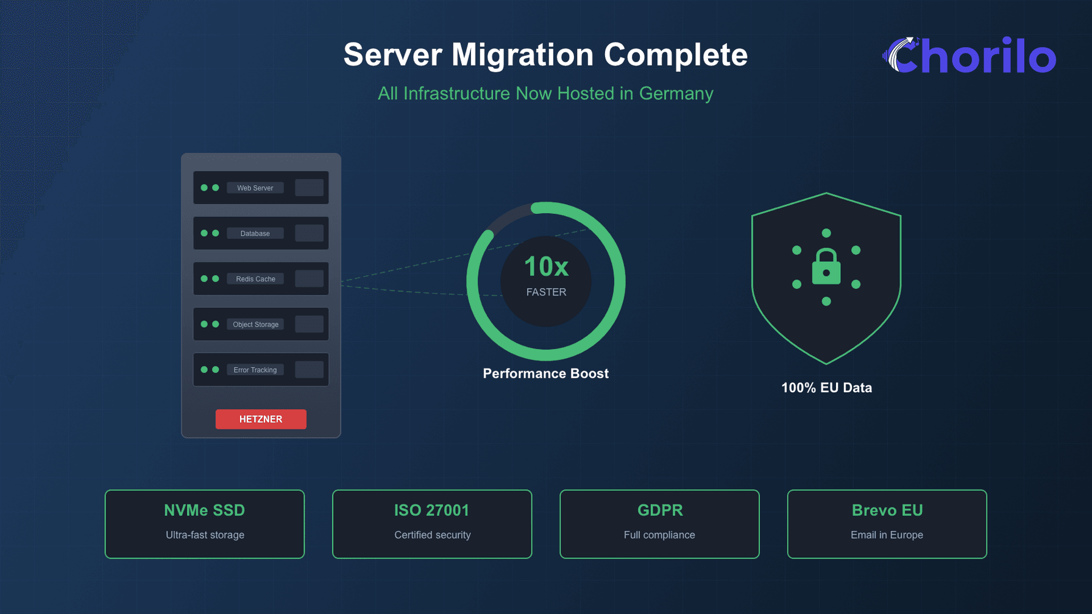Toggle the left status light on Web Server

[x=204, y=188]
